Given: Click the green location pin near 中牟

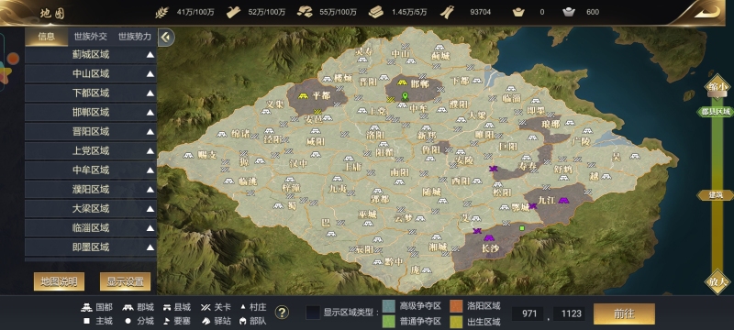Looking at the screenshot, I should click(x=406, y=97).
